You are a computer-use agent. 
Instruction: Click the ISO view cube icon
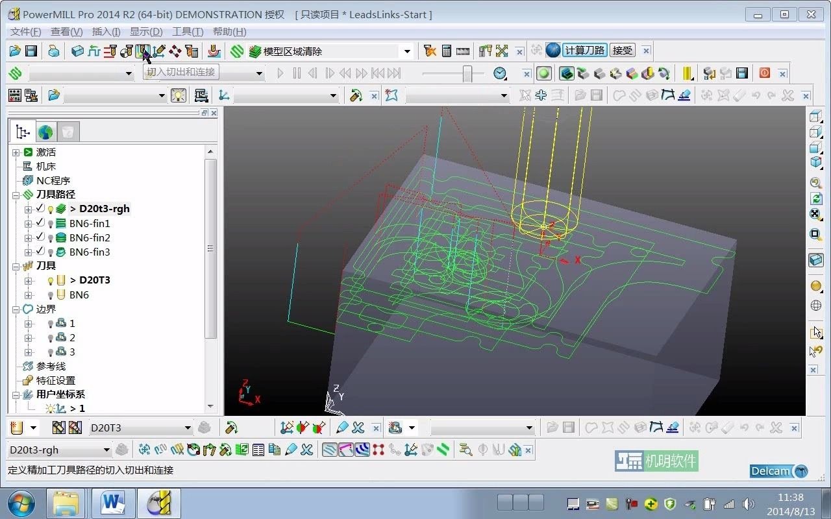click(x=816, y=162)
